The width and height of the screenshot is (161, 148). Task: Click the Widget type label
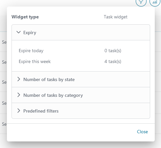25,17
